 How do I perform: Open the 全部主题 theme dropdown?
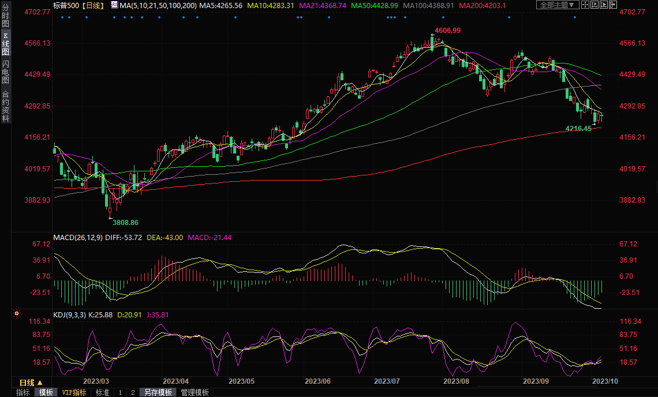557,5
